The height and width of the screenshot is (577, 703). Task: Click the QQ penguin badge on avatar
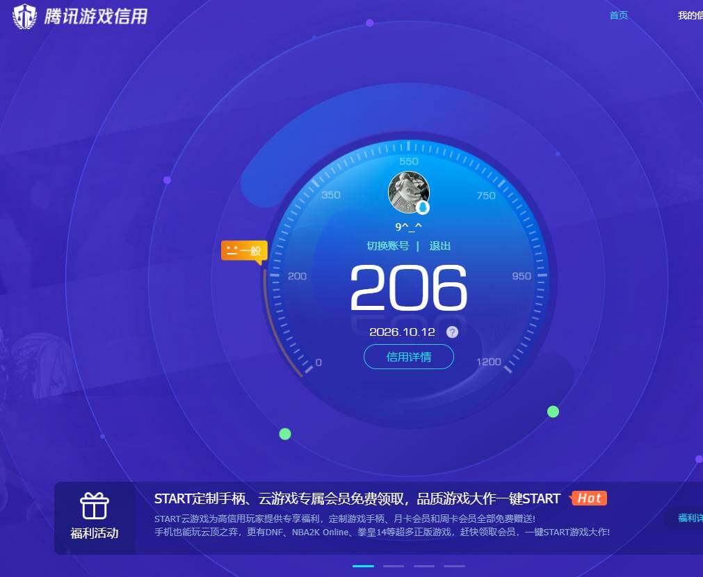422,208
